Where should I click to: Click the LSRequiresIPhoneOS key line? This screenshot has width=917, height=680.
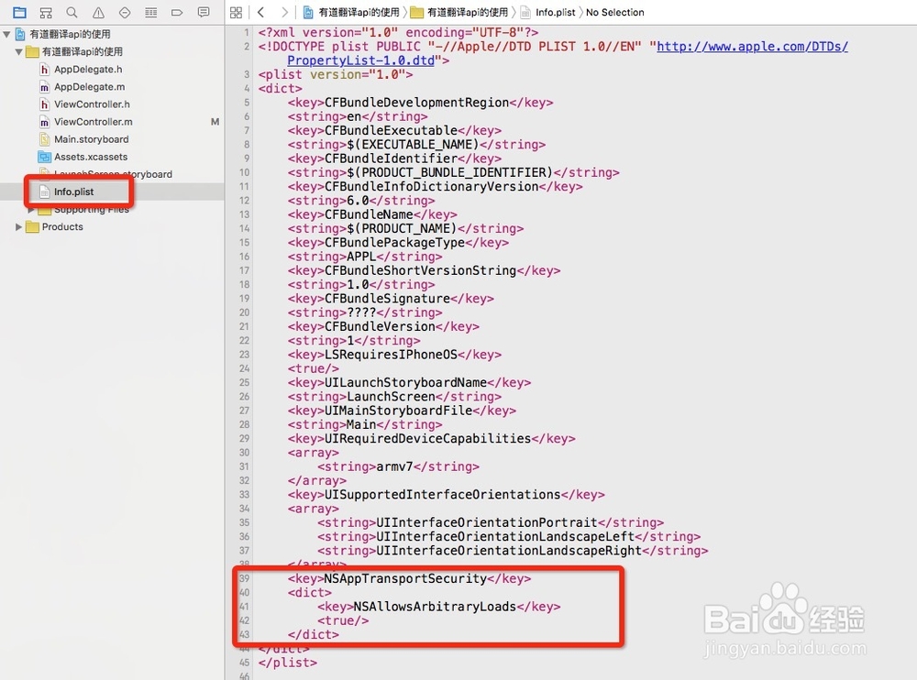pos(394,355)
